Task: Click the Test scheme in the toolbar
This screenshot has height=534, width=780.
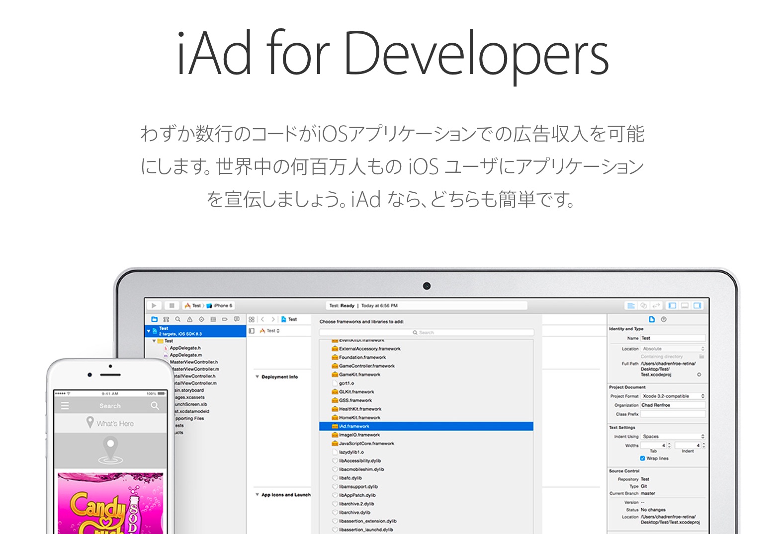Action: click(x=193, y=306)
